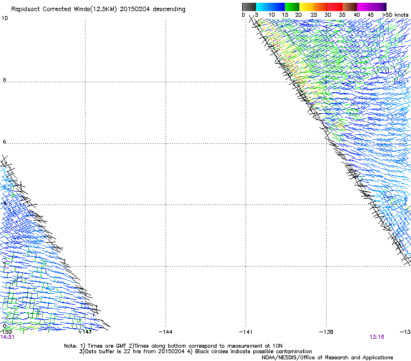
Task: Click the orange 25-30 knots color segment
Action: tap(321, 7)
